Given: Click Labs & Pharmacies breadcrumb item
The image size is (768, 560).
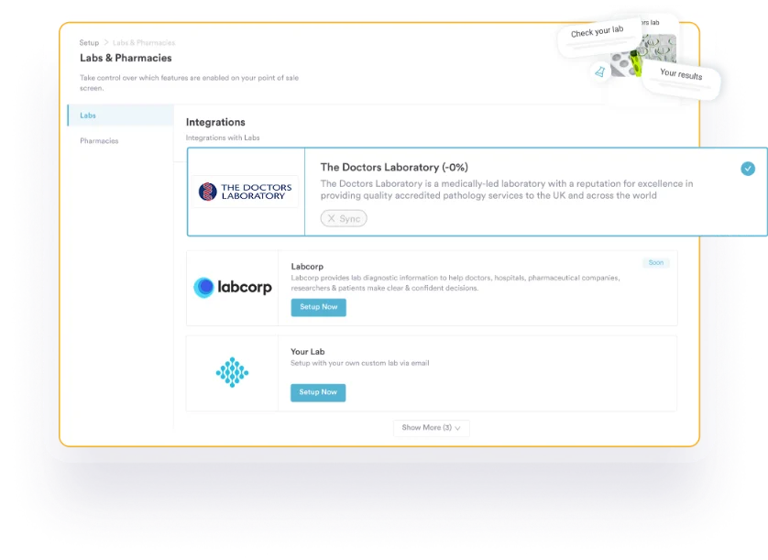Looking at the screenshot, I should pyautogui.click(x=144, y=43).
